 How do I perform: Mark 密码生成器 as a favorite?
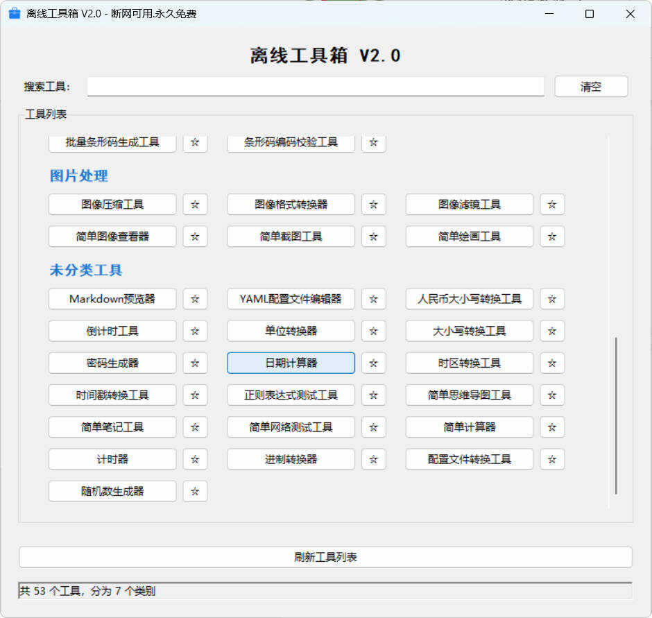tap(194, 363)
